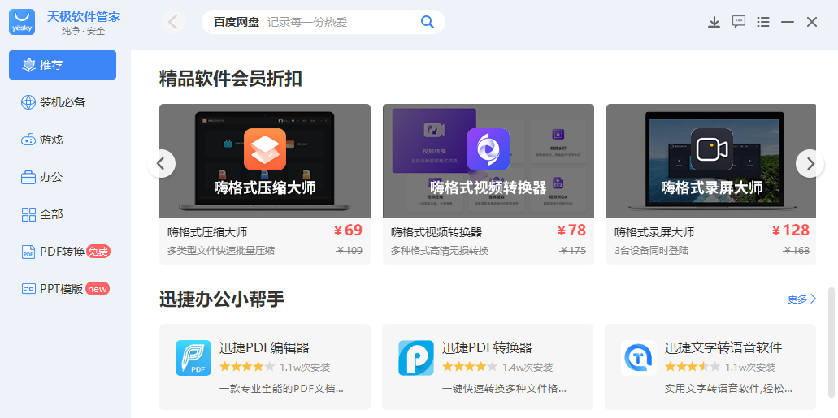
Task: Click the yesky logo icon
Action: tap(22, 22)
